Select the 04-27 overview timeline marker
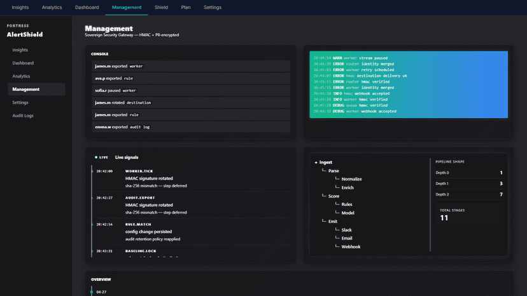 (x=92, y=292)
